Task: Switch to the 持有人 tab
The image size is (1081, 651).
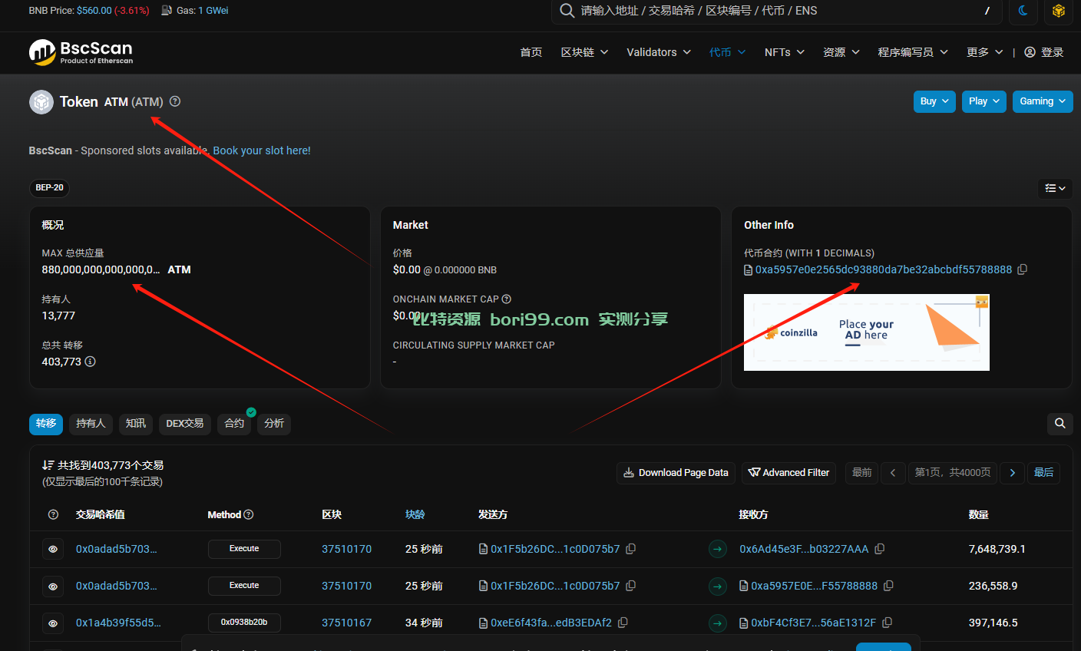Action: [91, 424]
